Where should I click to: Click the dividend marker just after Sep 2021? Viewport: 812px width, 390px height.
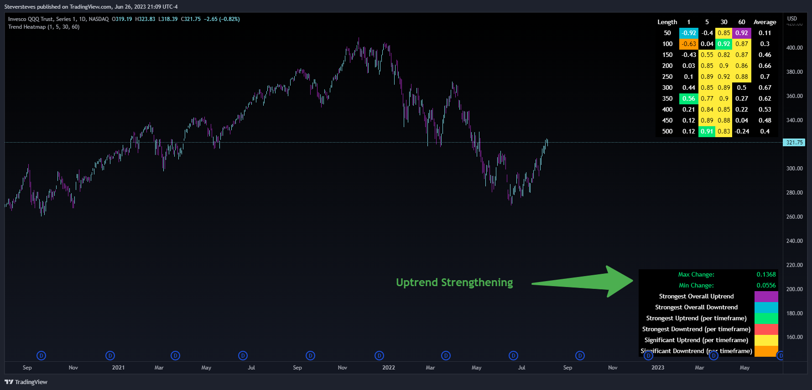(310, 355)
